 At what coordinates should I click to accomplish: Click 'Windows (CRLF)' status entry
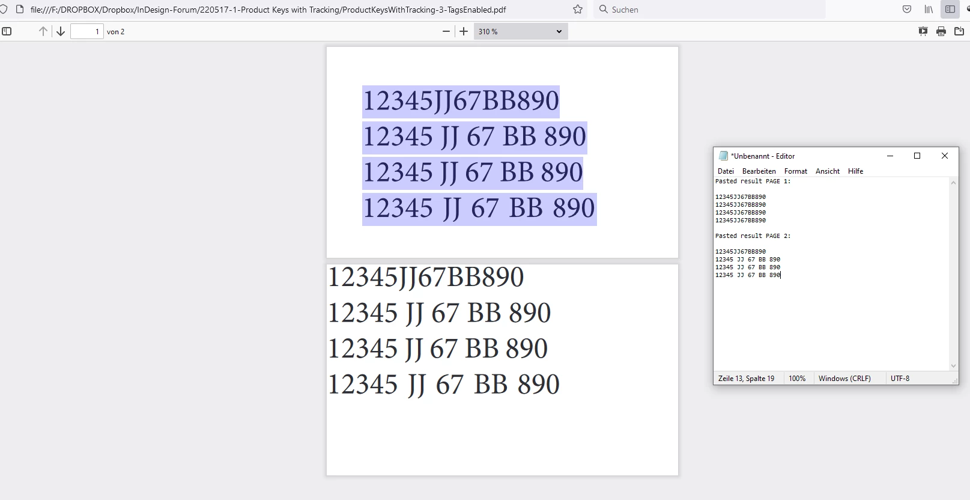(844, 379)
